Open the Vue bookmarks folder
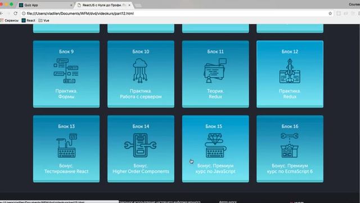 click(44, 20)
